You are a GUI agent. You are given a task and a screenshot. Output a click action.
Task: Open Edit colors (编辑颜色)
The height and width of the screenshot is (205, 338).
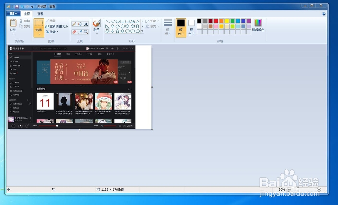pyautogui.click(x=258, y=25)
